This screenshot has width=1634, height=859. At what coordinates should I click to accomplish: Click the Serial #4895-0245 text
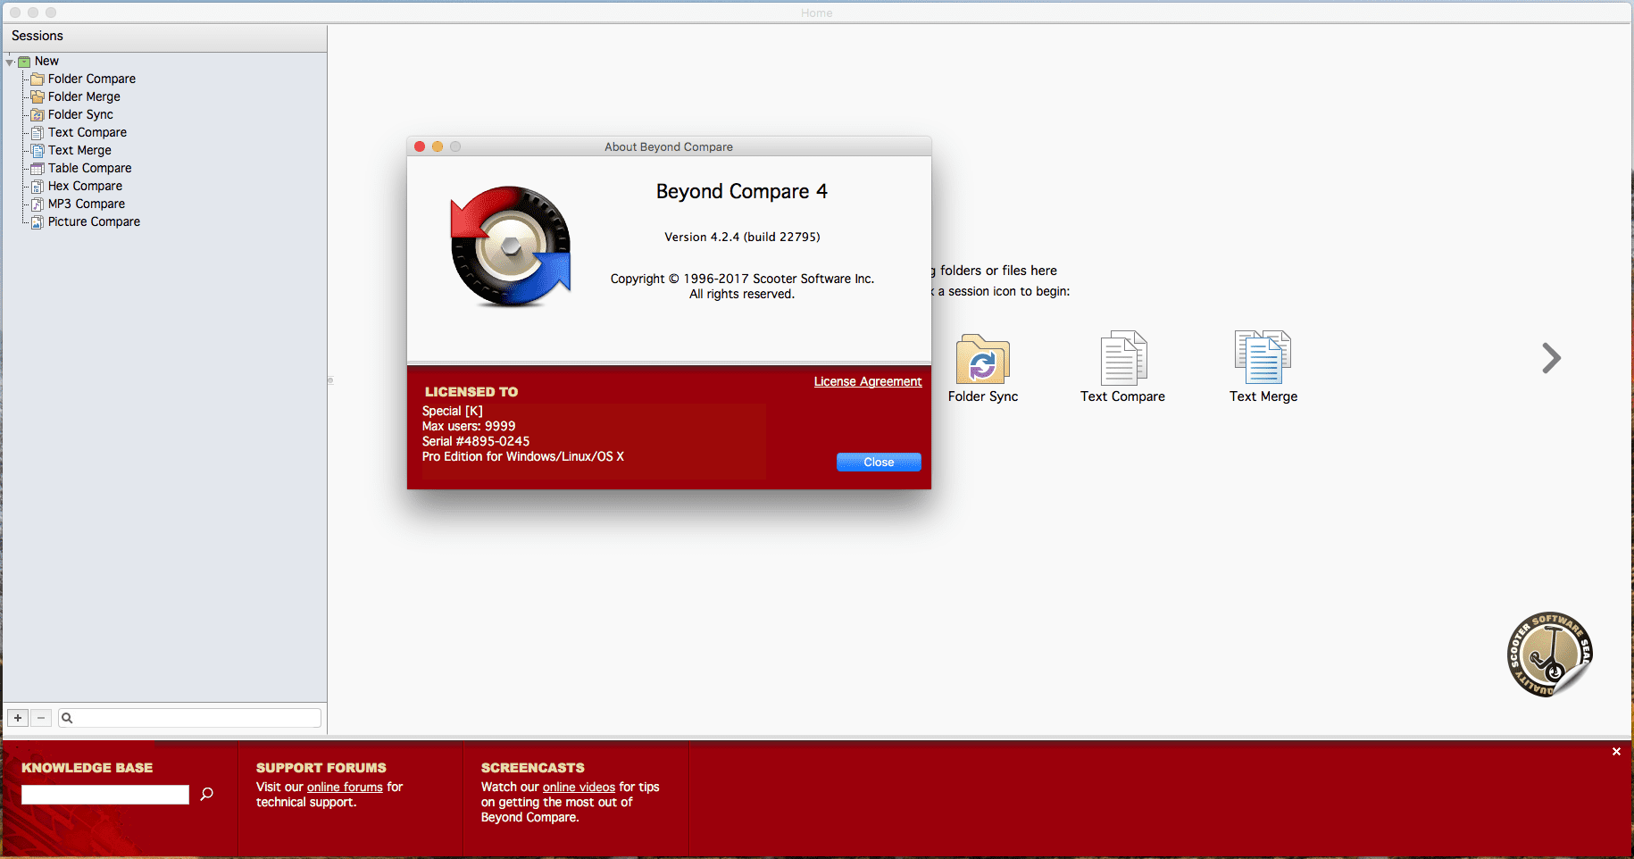tap(476, 442)
